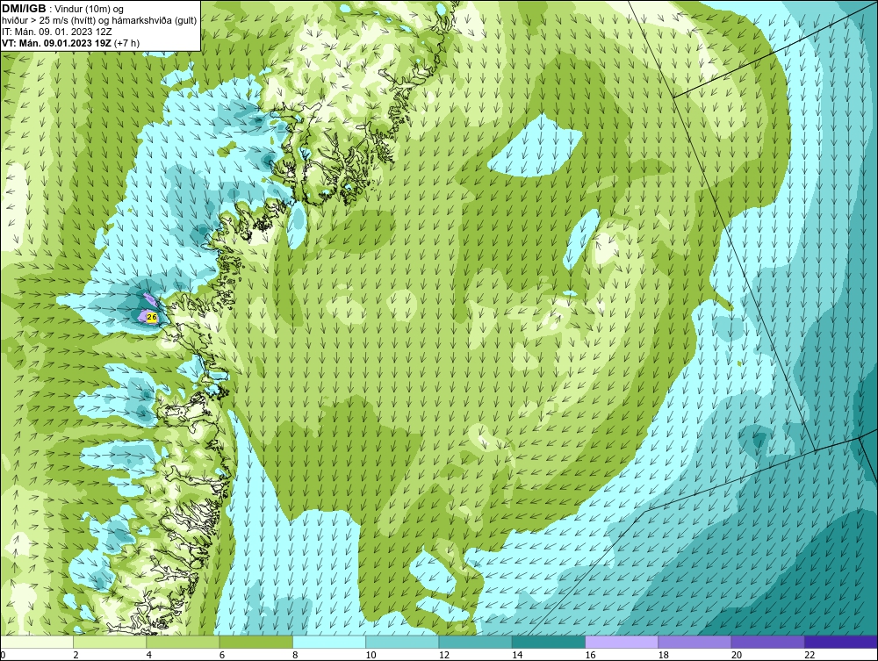
Task: Click the 14–16 m/s dark teal swatch
Action: tap(549, 642)
